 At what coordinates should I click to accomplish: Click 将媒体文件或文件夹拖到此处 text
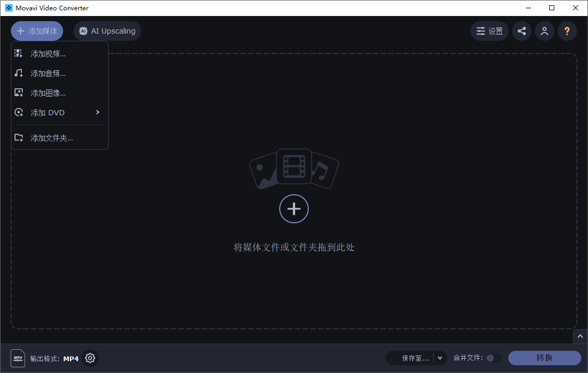(x=294, y=247)
